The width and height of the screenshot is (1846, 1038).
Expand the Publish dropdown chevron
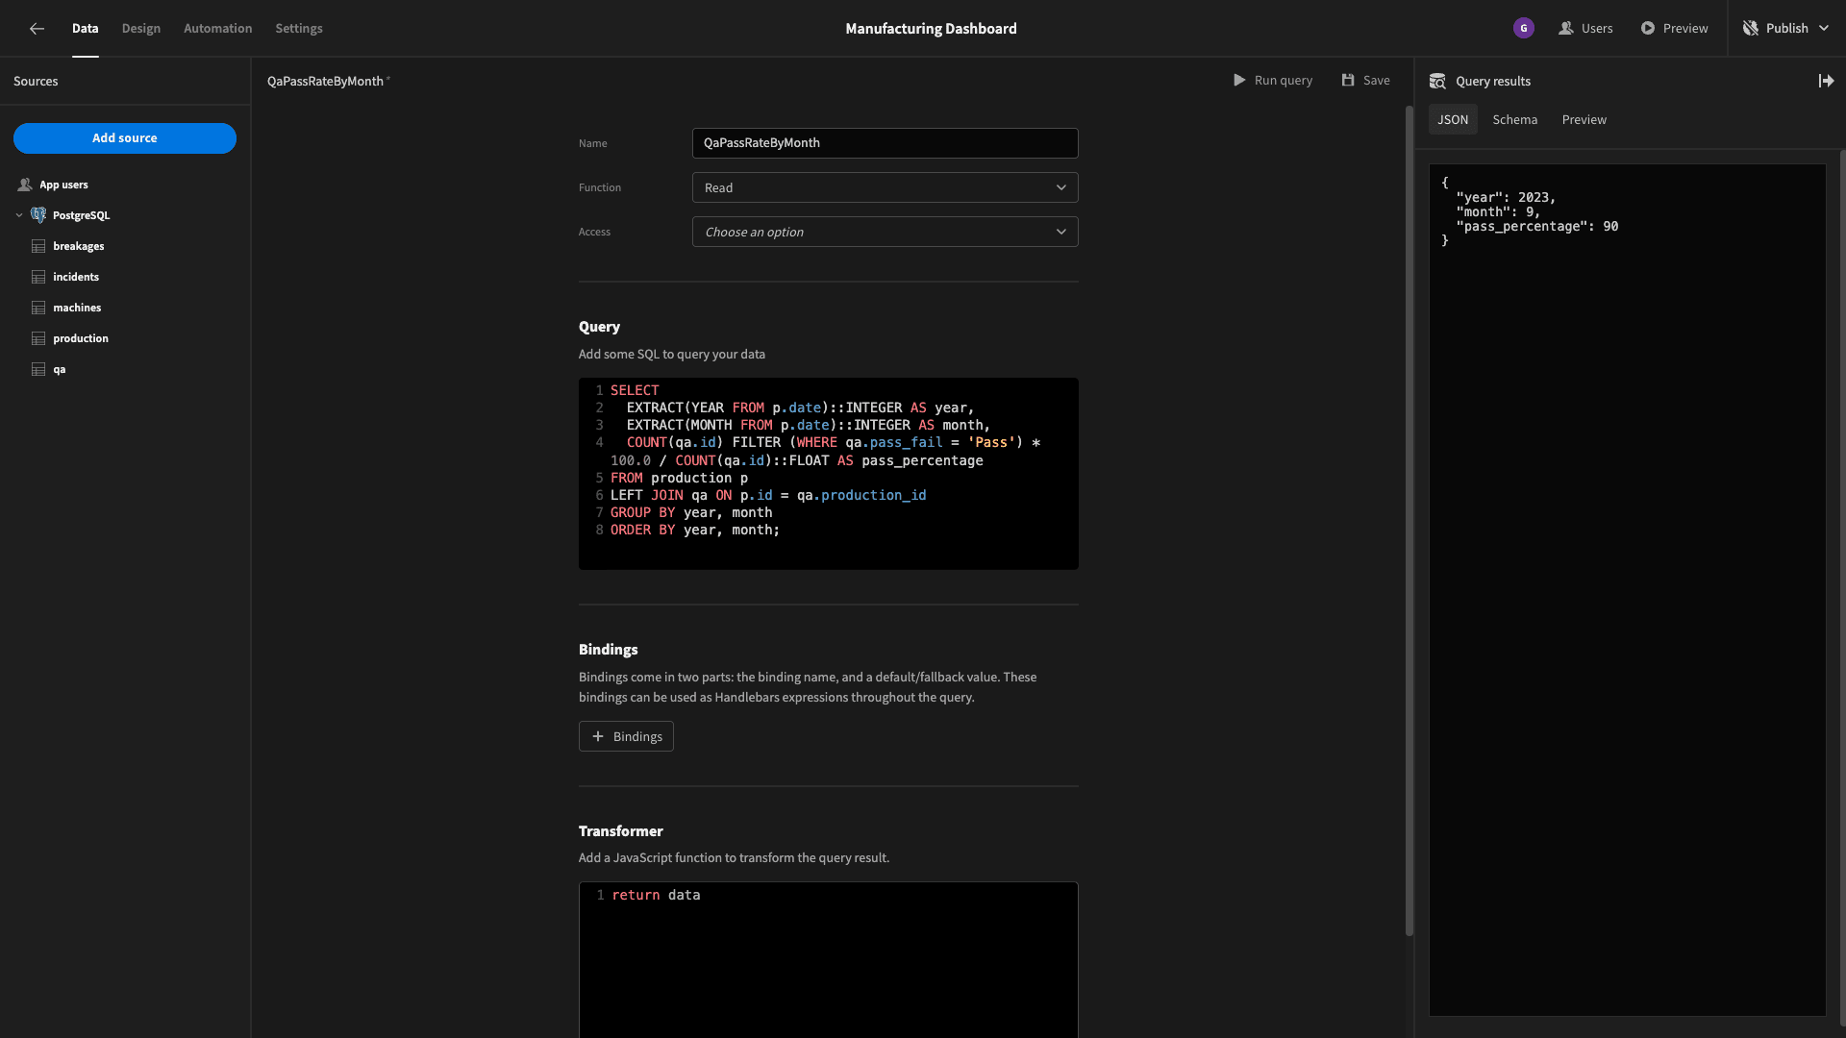[x=1824, y=29]
